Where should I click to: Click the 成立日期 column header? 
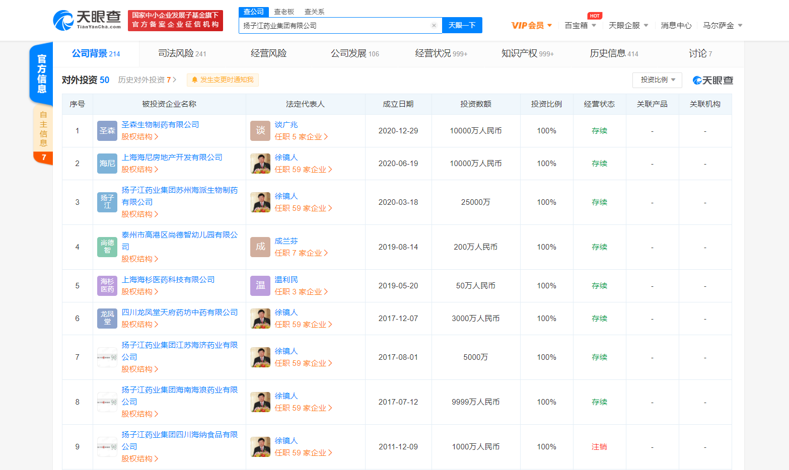click(x=398, y=104)
